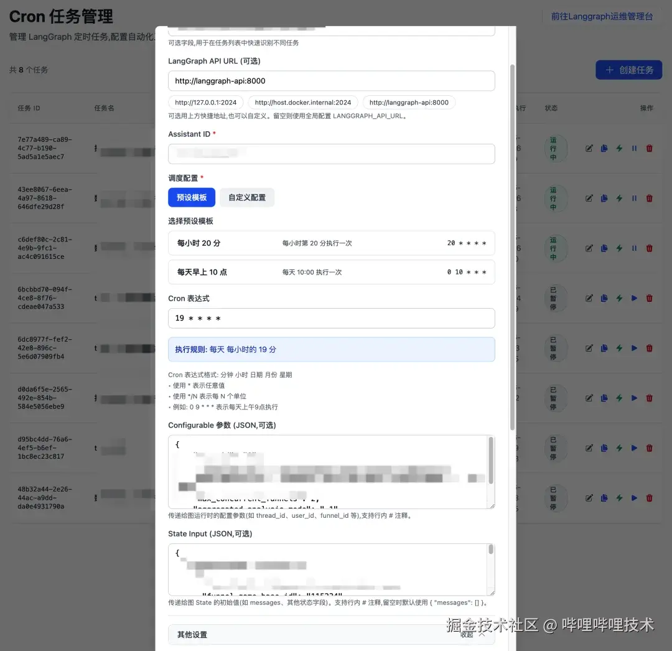Viewport: 672px width, 651px height.
Task: Delete task d95bc4dd
Action: coord(649,448)
